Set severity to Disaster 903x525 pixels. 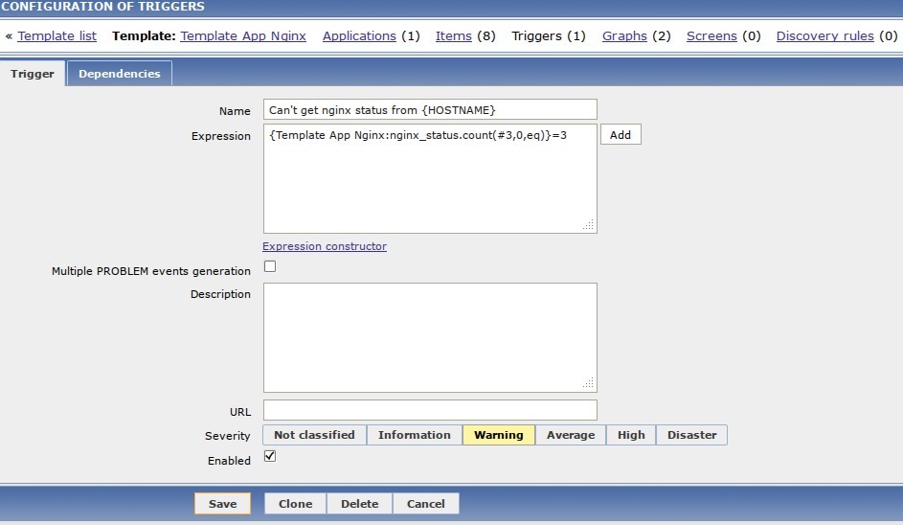tap(691, 435)
